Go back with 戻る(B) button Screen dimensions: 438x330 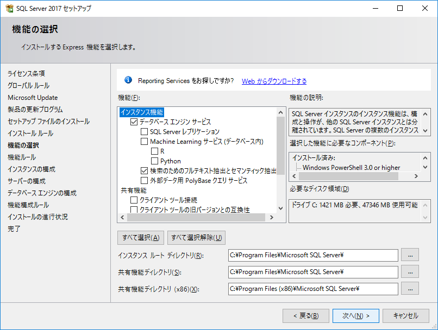306,316
